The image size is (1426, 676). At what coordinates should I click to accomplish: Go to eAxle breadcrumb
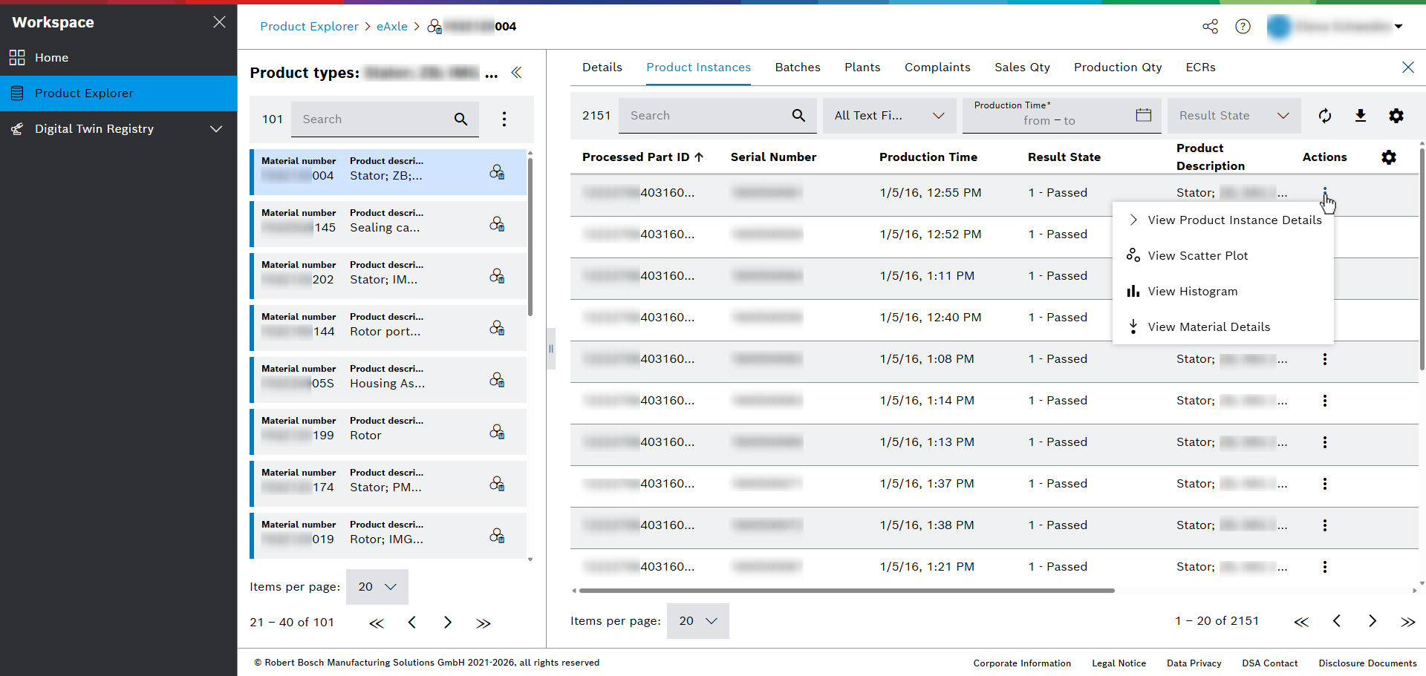click(x=392, y=27)
